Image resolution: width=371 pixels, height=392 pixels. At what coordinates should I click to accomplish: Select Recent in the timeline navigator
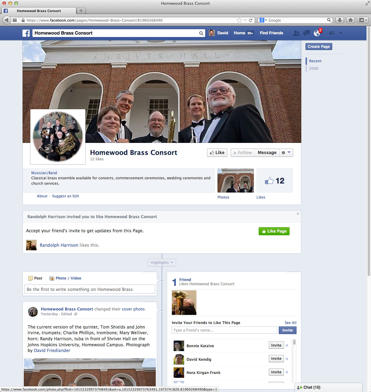(x=315, y=61)
